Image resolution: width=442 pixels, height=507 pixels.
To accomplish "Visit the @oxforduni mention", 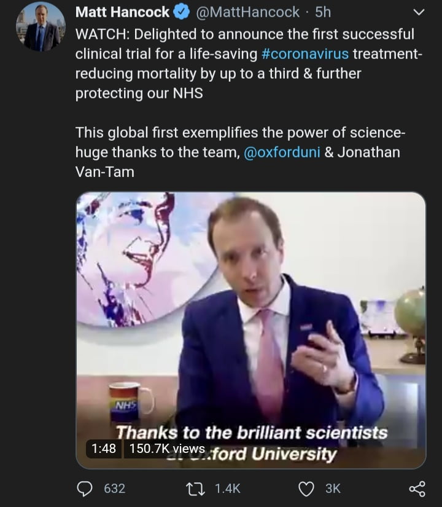I will [282, 153].
